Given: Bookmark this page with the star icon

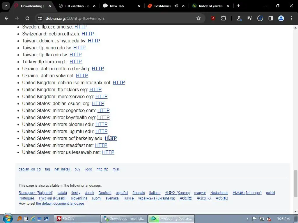Looking at the screenshot, I should (198, 18).
